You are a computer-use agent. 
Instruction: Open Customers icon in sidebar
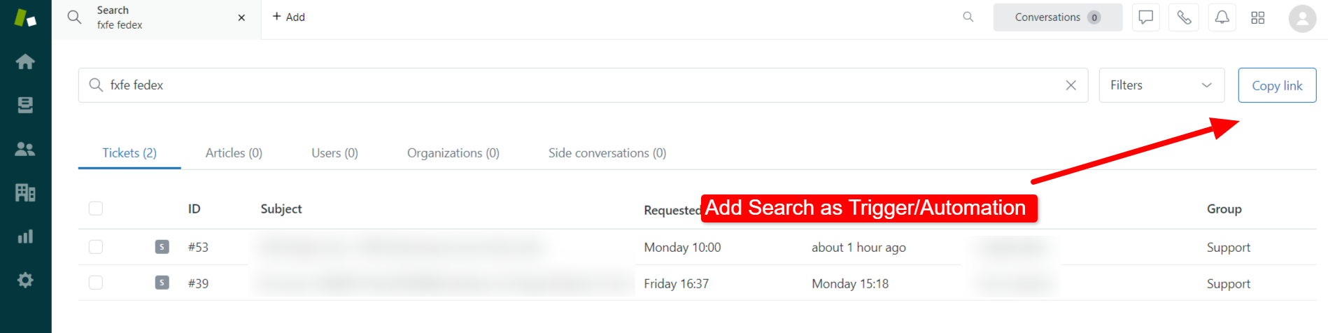coord(25,149)
